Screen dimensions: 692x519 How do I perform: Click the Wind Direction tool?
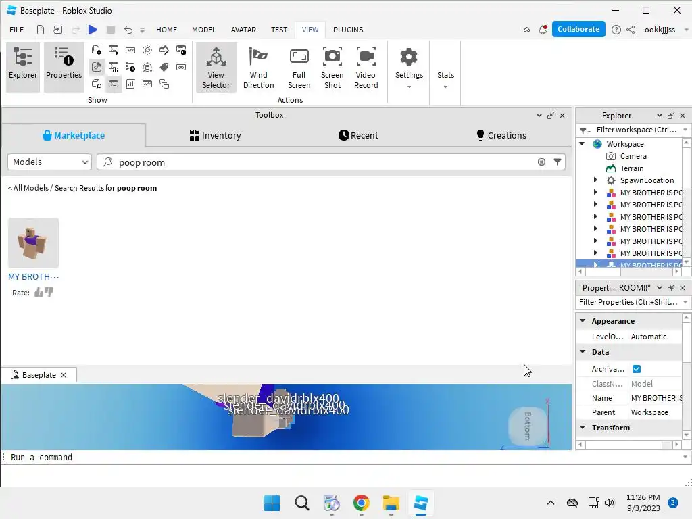258,67
